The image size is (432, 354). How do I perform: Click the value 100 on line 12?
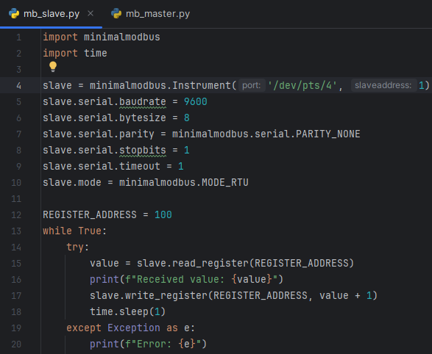click(x=163, y=214)
